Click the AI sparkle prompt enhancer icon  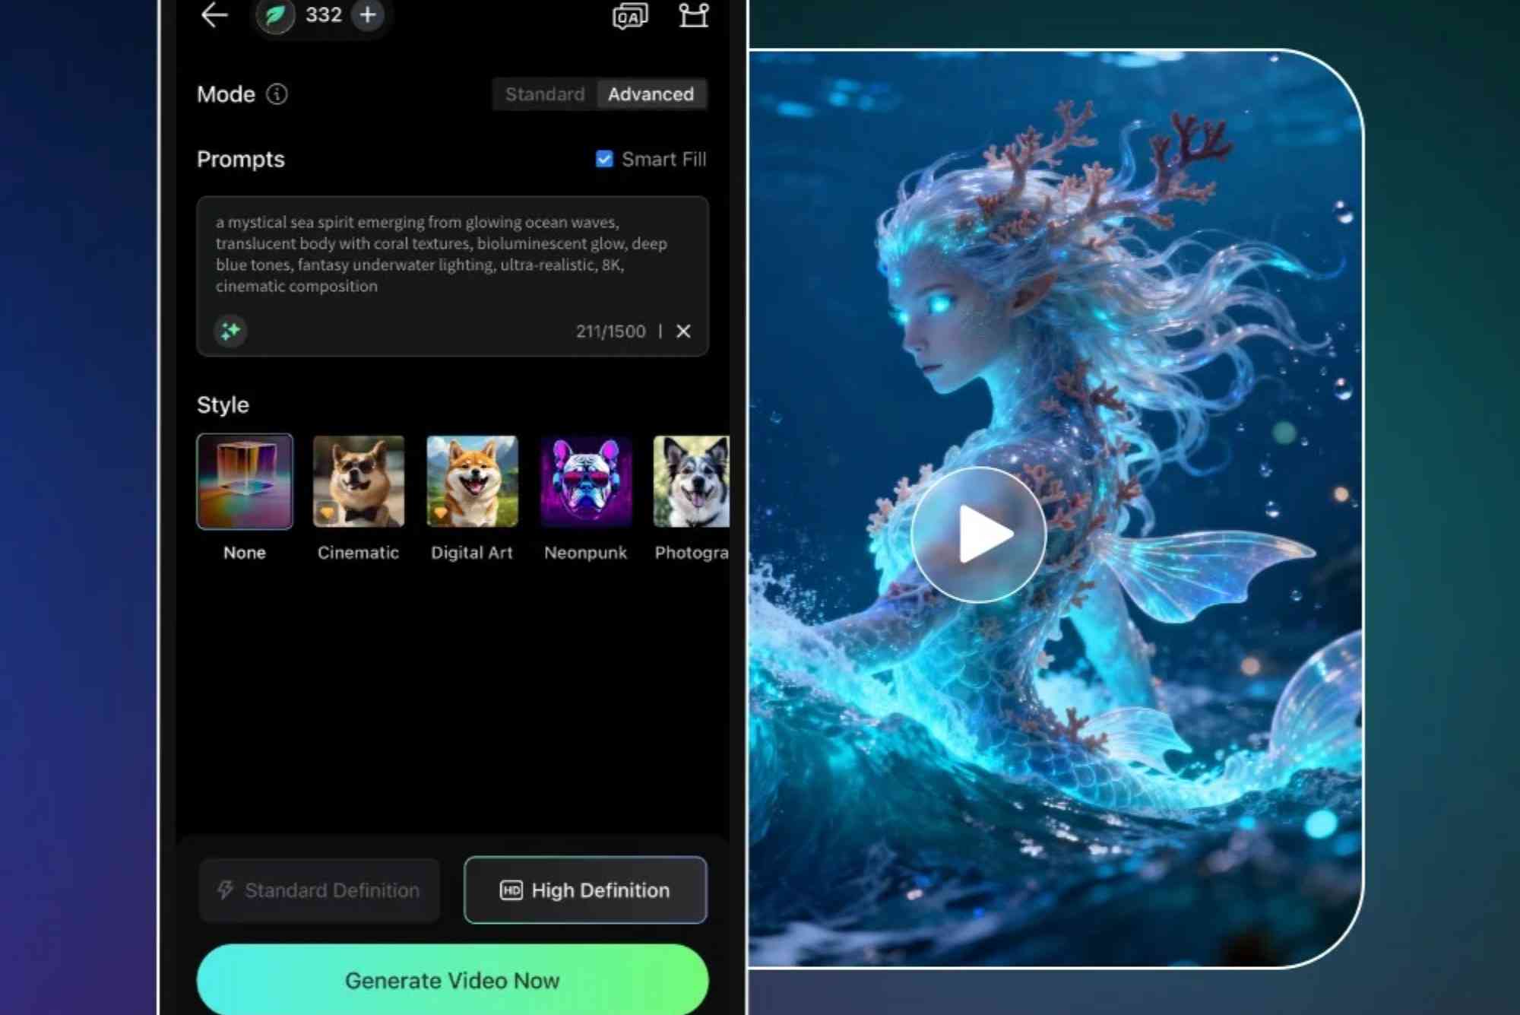[230, 331]
